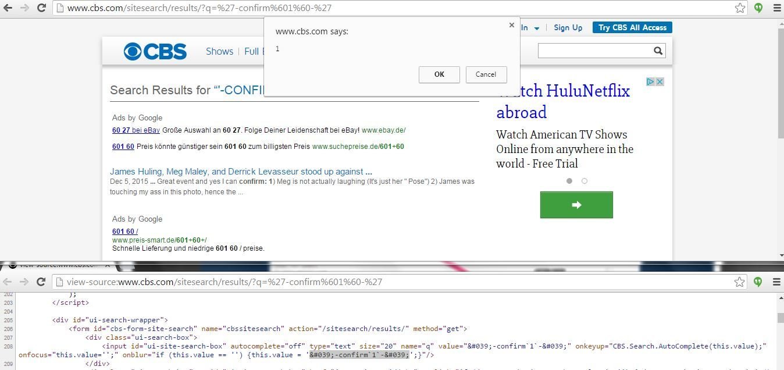784x370 pixels.
Task: Close the alert dialog with the X
Action: pyautogui.click(x=511, y=25)
